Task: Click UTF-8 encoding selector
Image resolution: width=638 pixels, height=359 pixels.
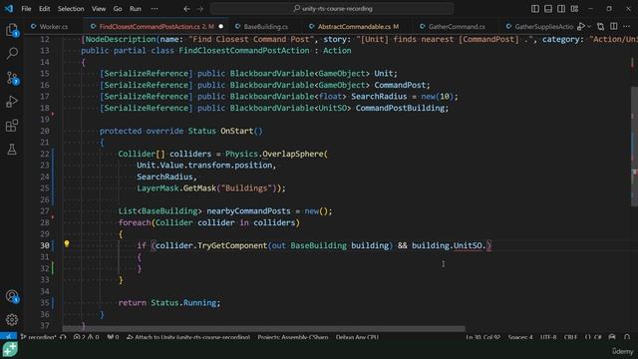Action: 548,337
